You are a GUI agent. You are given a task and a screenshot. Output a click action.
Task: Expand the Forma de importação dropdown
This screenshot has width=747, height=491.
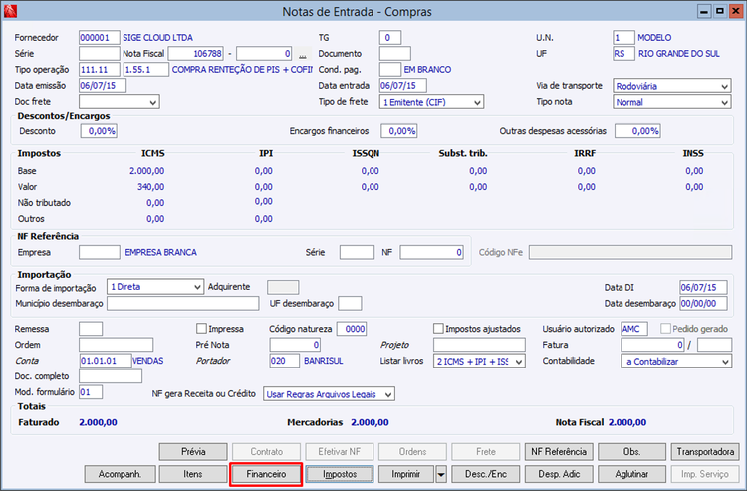[195, 287]
